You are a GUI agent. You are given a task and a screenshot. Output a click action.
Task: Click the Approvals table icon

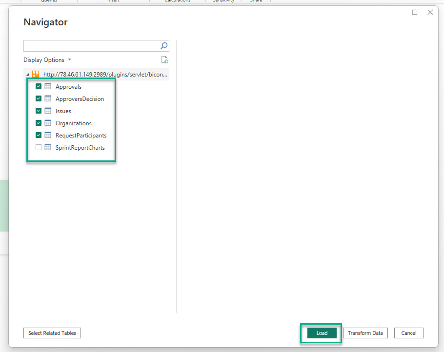point(48,87)
